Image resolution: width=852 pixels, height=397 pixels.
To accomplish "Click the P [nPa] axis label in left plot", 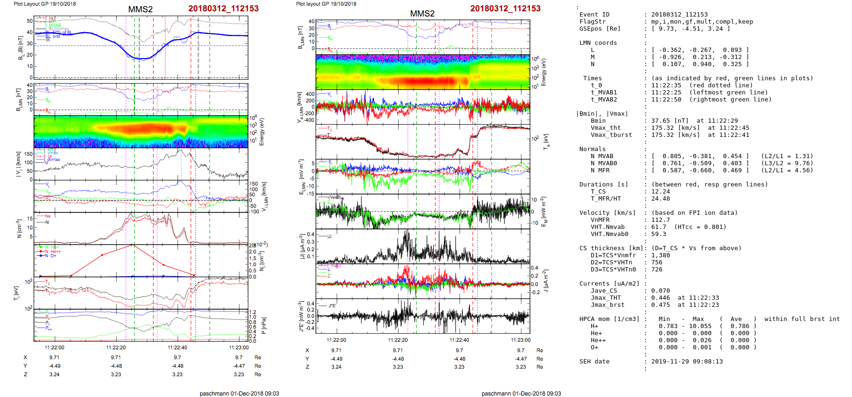I will (264, 325).
